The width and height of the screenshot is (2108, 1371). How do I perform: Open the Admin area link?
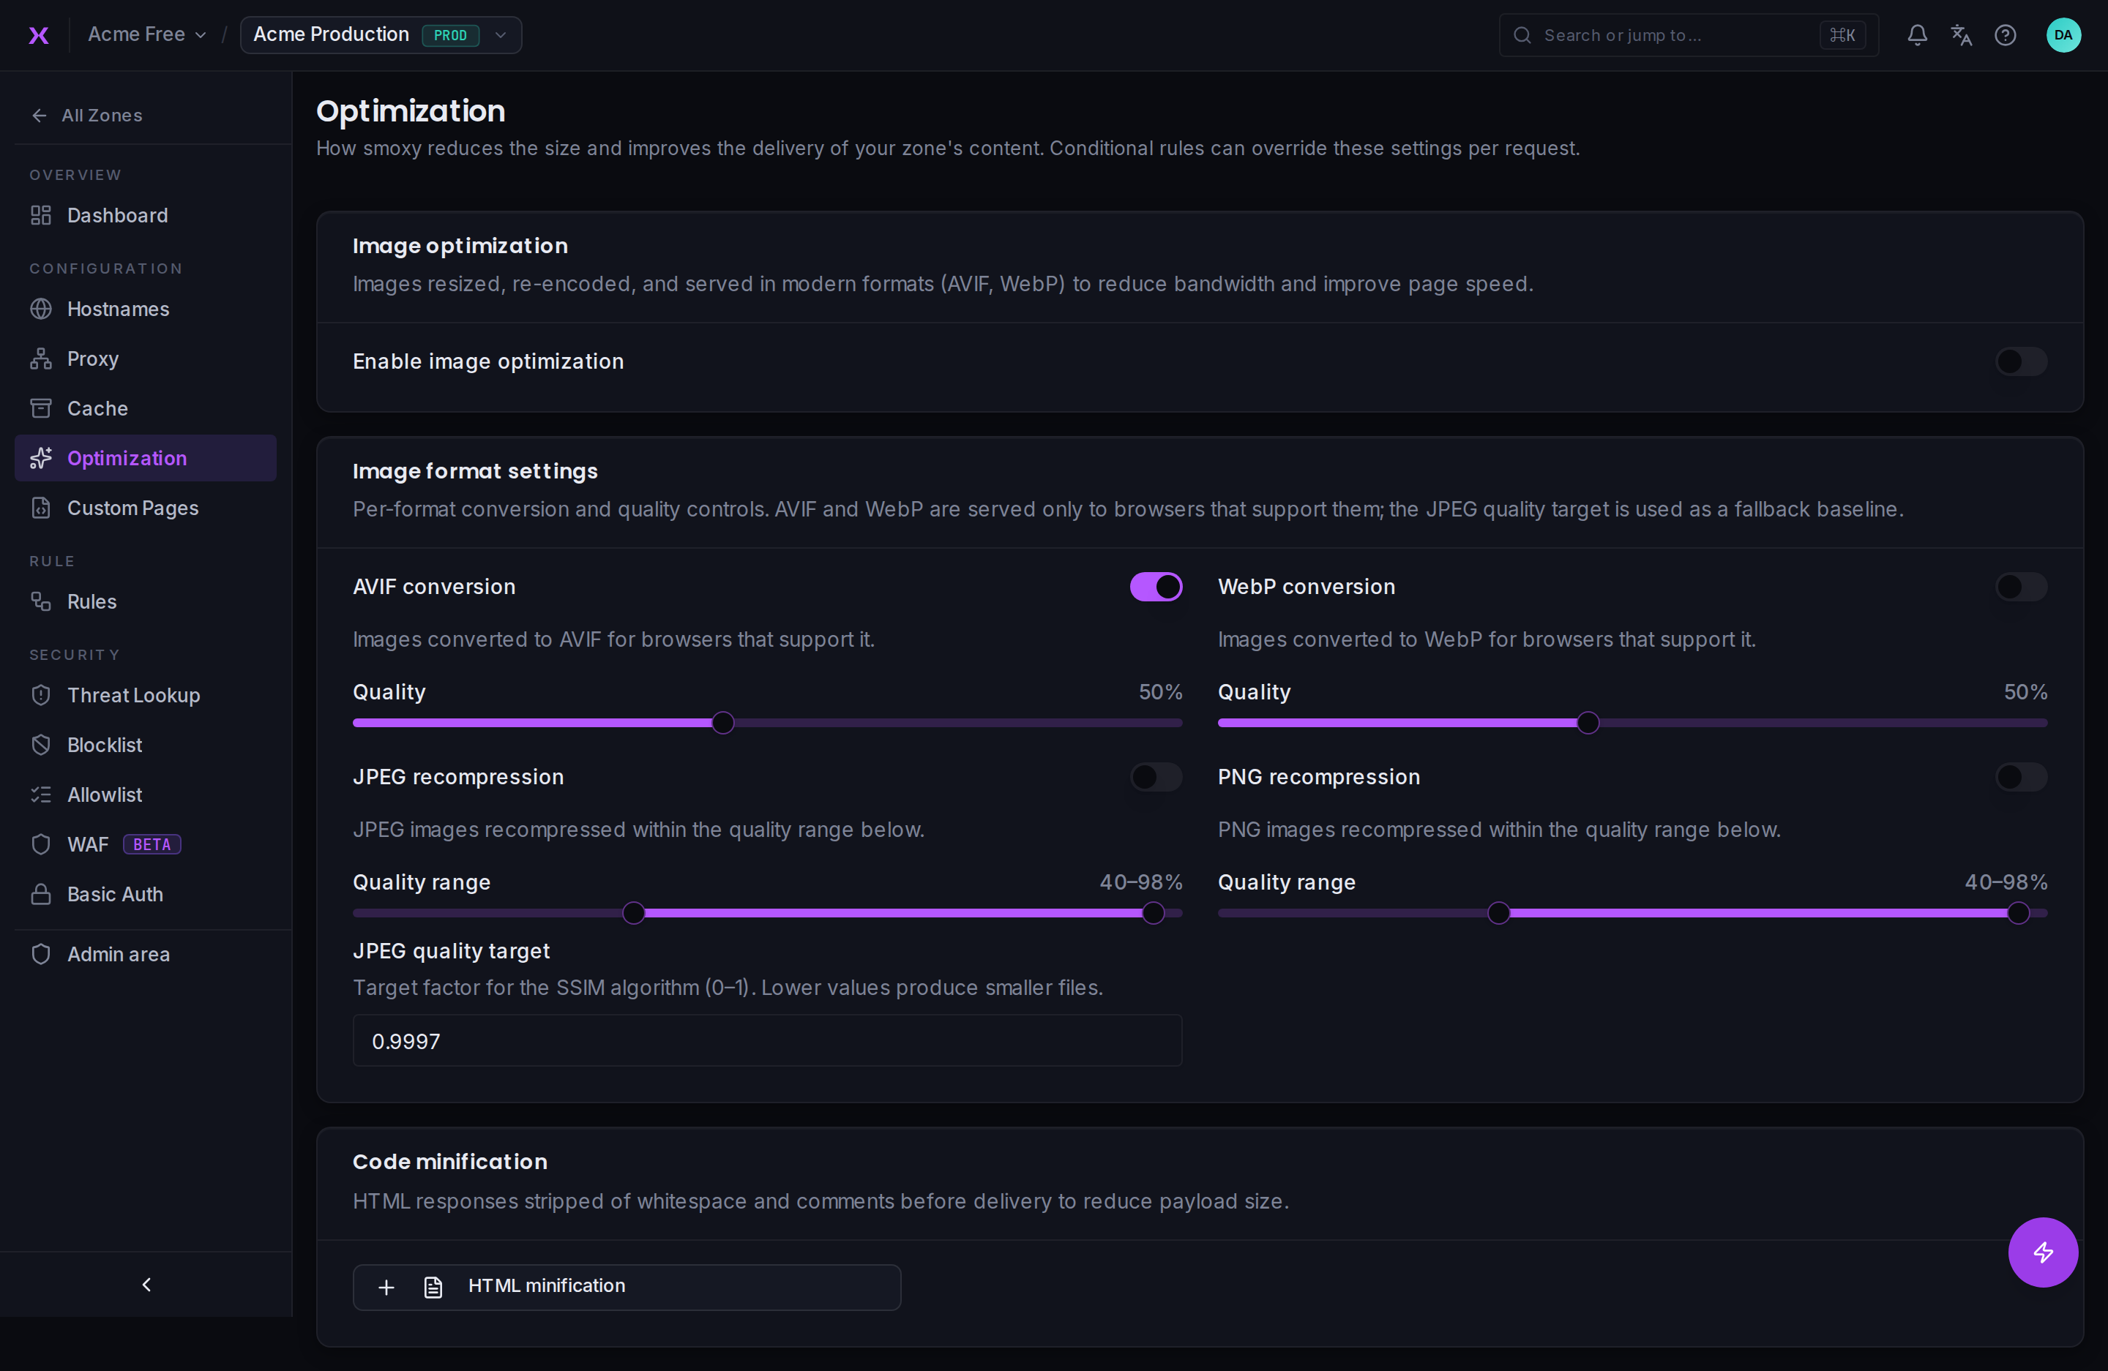(145, 954)
